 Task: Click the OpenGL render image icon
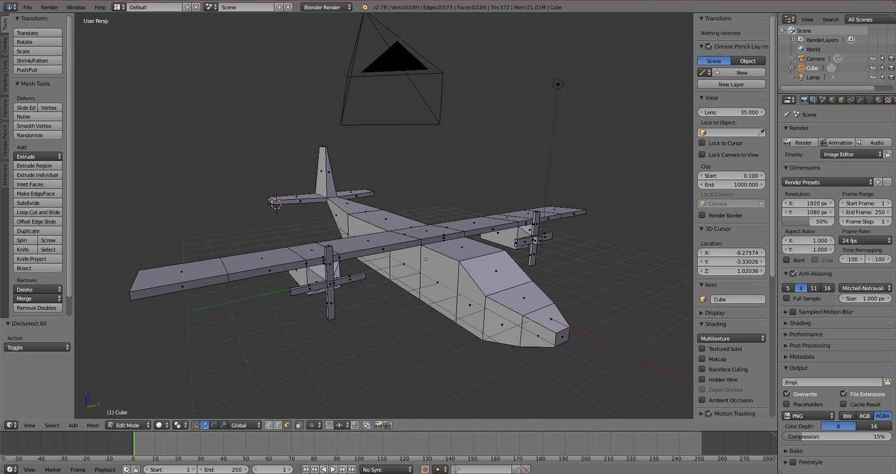click(x=378, y=425)
